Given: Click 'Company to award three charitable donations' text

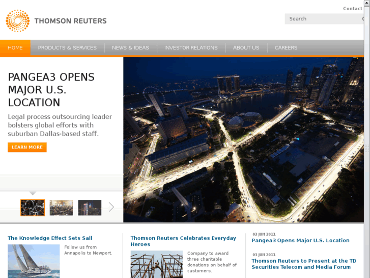Looking at the screenshot, I should tap(212, 262).
